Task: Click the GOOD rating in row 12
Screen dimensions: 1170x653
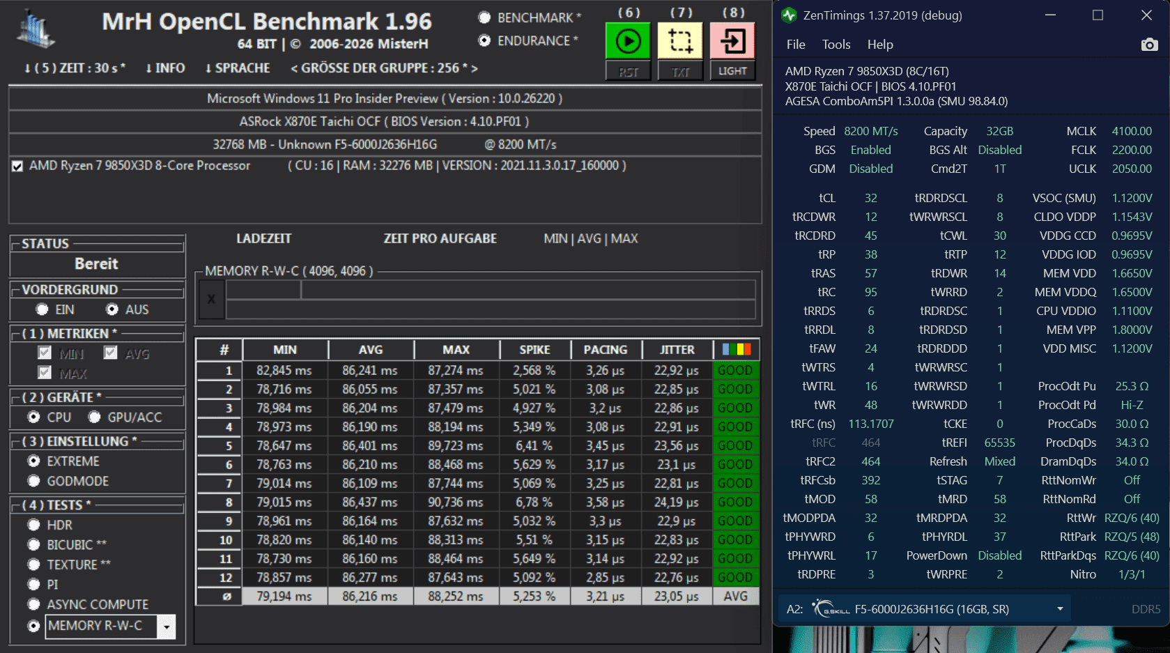Action: click(x=736, y=577)
